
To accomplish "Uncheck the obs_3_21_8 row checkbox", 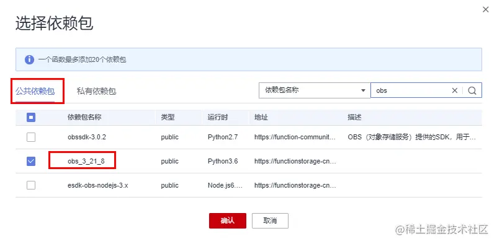I will [31, 161].
